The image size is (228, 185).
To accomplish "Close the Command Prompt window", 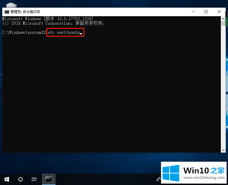I will 219,12.
